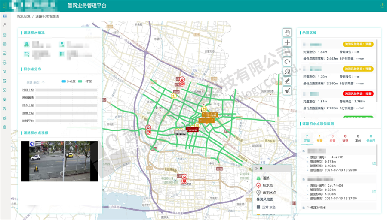Click the power logout icon in header

point(382,6)
